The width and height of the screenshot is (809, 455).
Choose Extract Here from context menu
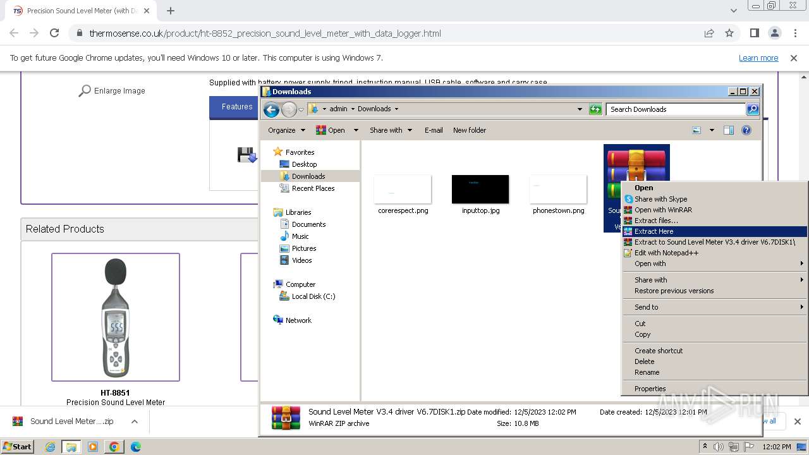[x=714, y=231]
